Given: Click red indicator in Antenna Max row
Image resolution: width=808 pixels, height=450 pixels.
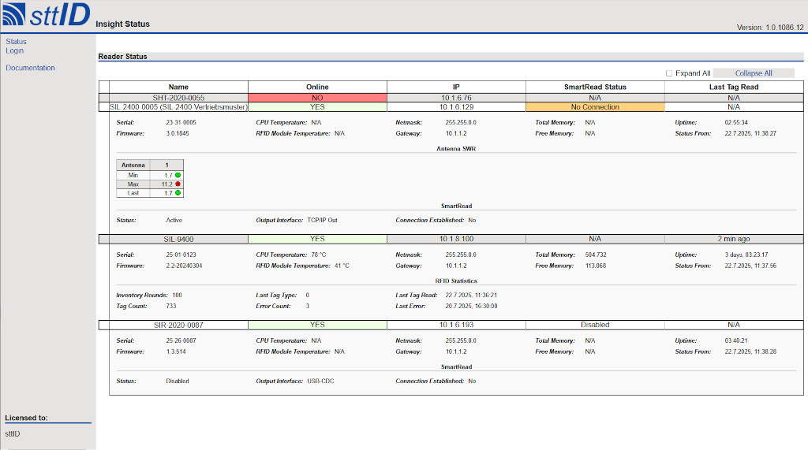Looking at the screenshot, I should coord(178,184).
